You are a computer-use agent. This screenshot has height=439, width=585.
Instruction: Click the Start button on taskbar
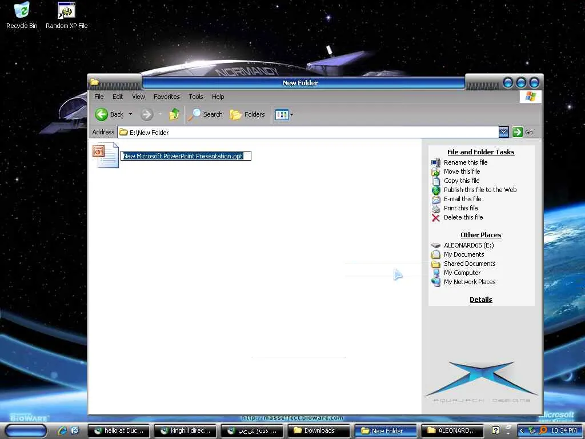coord(26,431)
